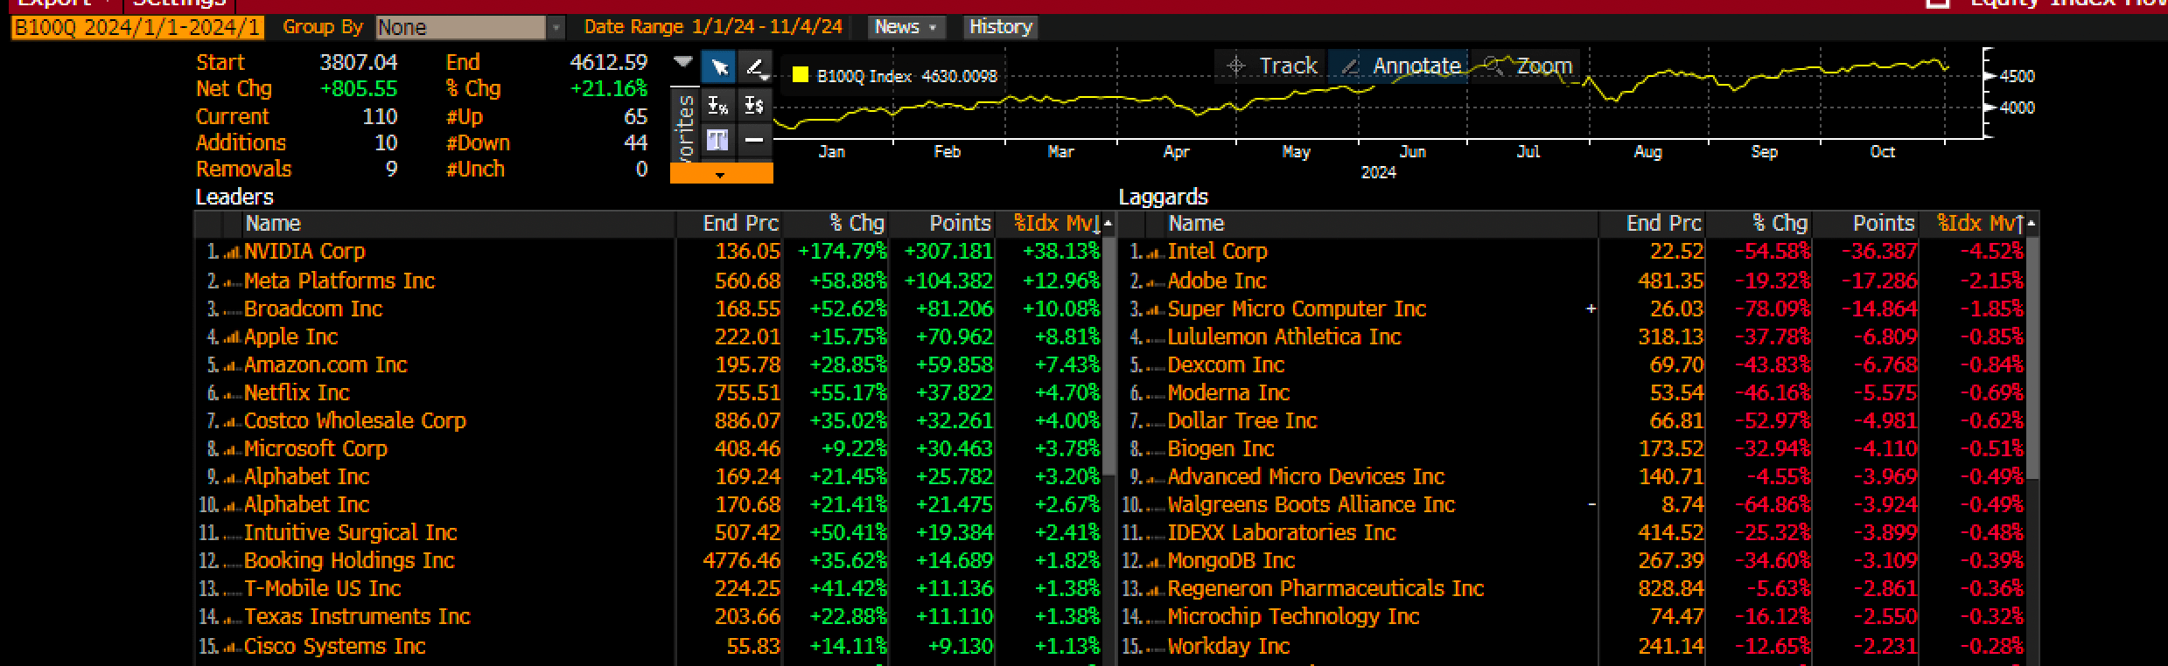Open mini chart icon beside NVIDIA Corp
This screenshot has height=666, width=2168.
coord(232,253)
